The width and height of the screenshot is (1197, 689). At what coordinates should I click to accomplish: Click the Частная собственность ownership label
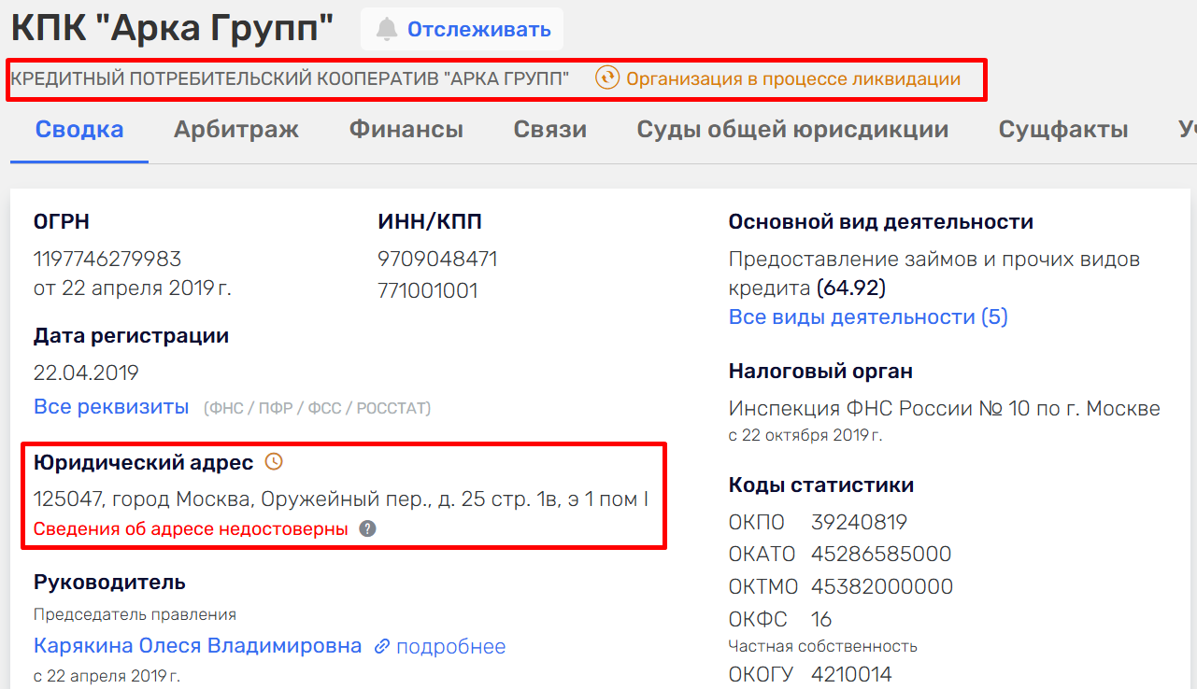pos(823,646)
